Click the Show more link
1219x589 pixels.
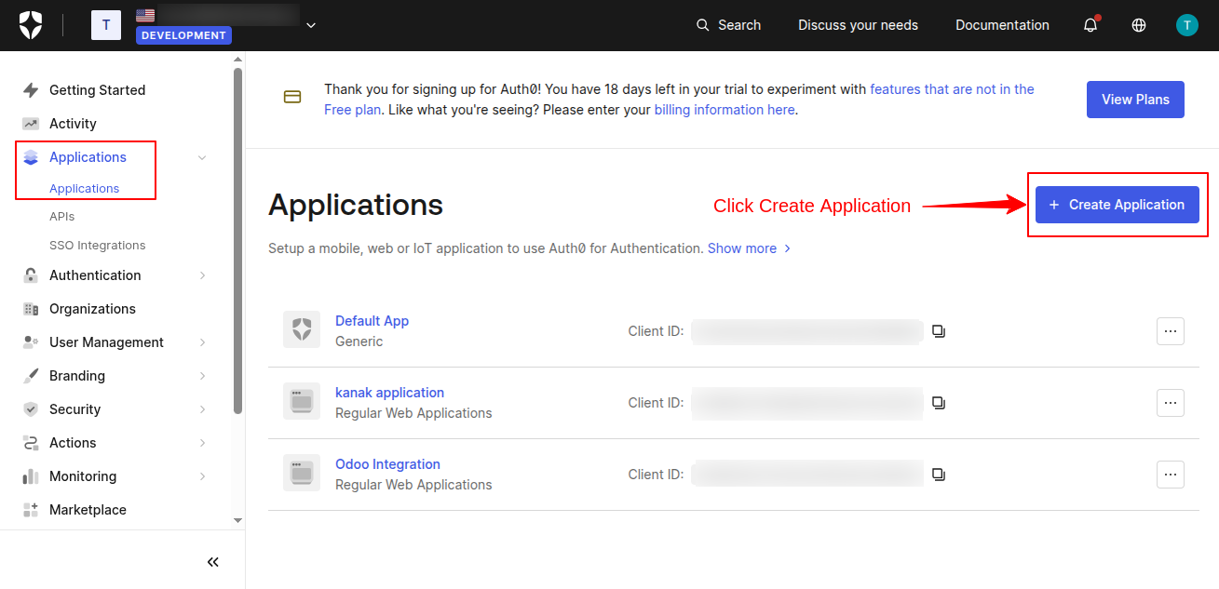(749, 248)
